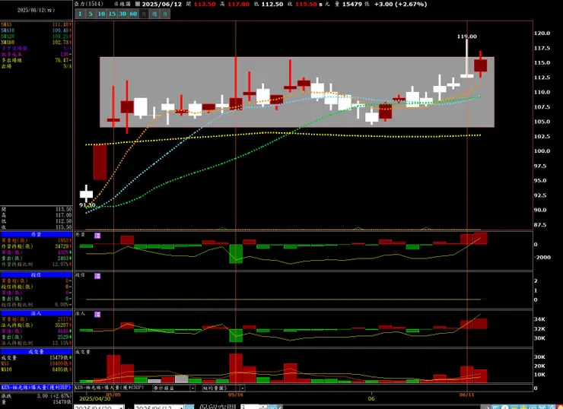This screenshot has height=409, width=563.
Task: Click the 日線圖 chart type label
Action: (122, 4)
